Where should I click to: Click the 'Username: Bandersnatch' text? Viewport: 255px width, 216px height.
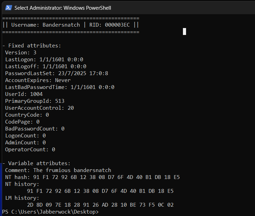(45, 25)
